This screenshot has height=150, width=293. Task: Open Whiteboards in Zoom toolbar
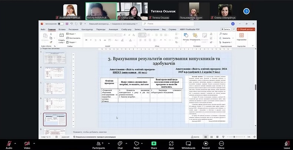(189, 143)
